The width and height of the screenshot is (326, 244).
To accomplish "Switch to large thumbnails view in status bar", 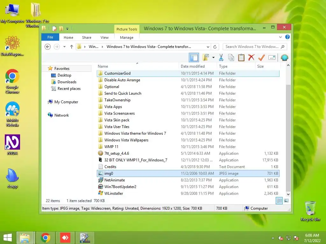I will tap(286, 200).
